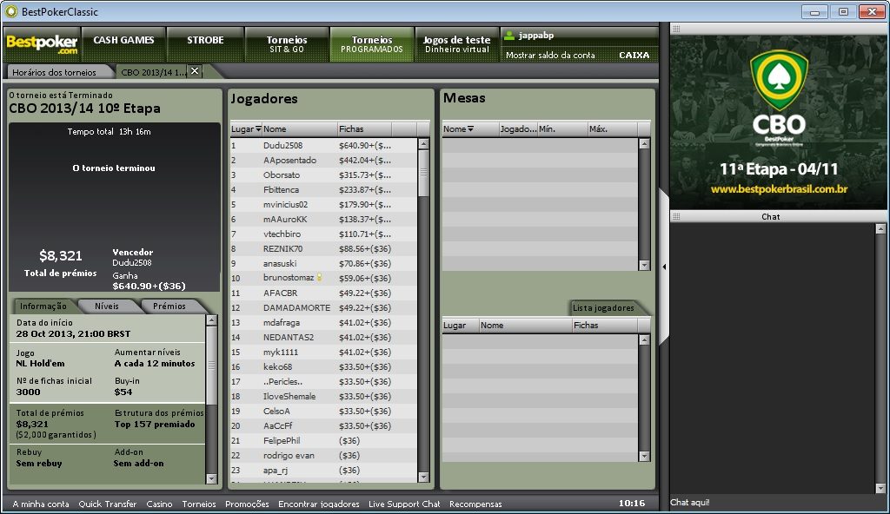Viewport: 890px width, 514px height.
Task: Open the CAIXA cashier
Action: pyautogui.click(x=634, y=55)
